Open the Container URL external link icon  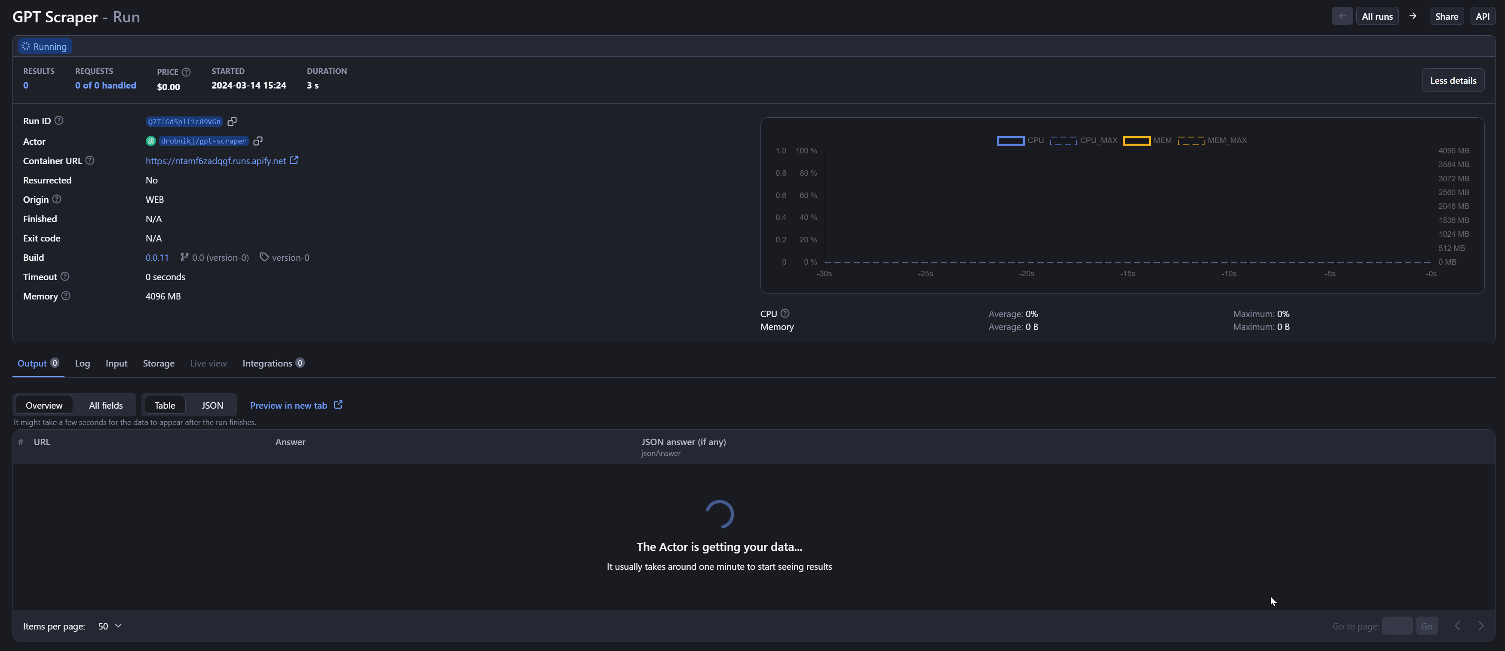point(293,161)
